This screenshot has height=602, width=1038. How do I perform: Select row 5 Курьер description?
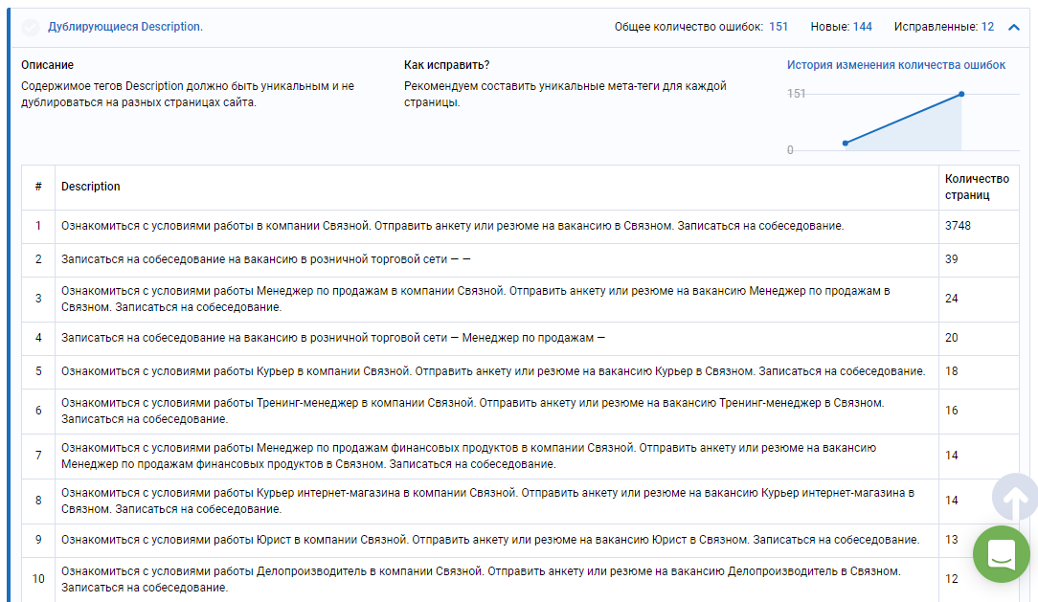[493, 371]
